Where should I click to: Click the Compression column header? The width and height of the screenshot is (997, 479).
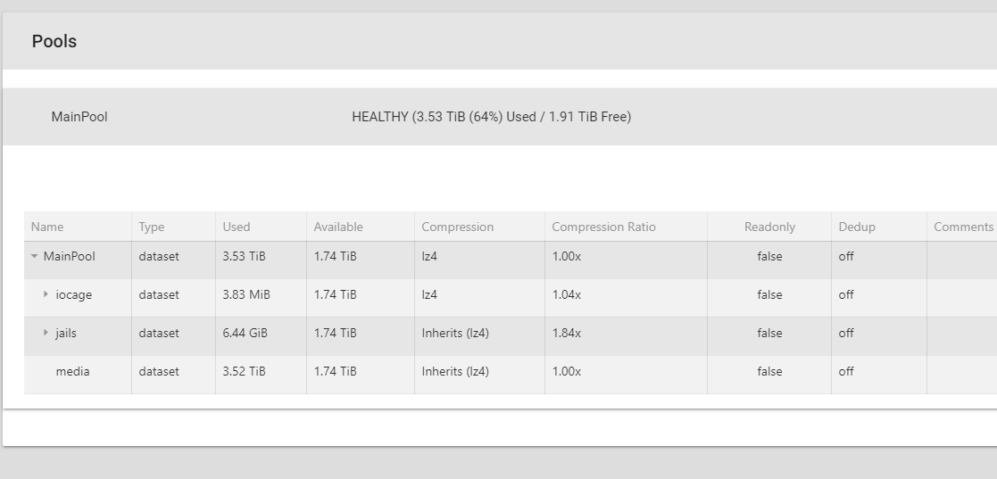(x=457, y=227)
